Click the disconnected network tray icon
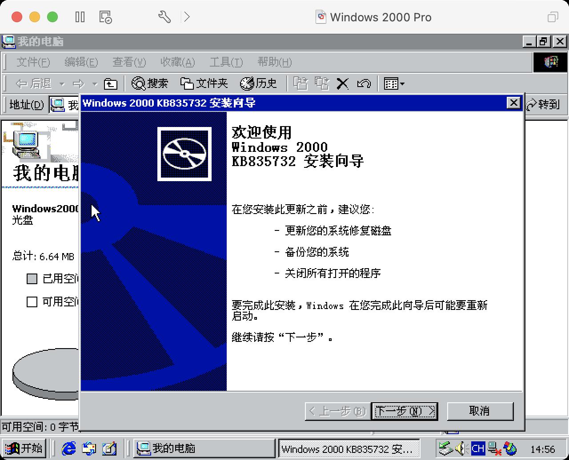Image resolution: width=569 pixels, height=460 pixels. pos(494,448)
